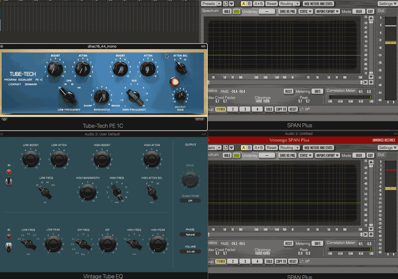Click upper IN red indicator on Vintage Tube EQ
The width and height of the screenshot is (398, 279).
click(x=9, y=172)
